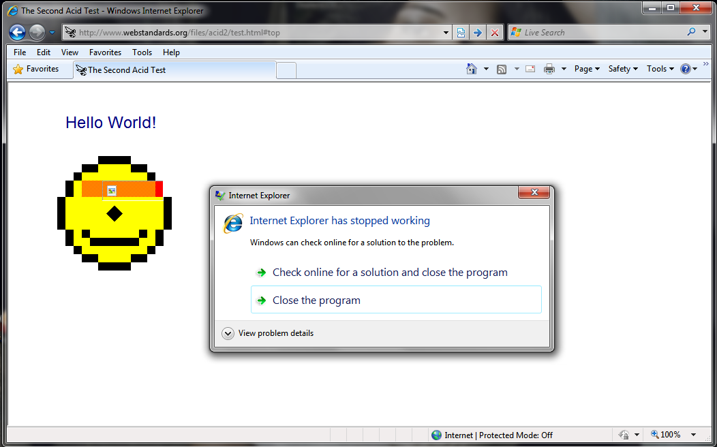Screen dimensions: 717x447
Task: Open the zoom level dropdown arrow
Action: click(x=693, y=435)
